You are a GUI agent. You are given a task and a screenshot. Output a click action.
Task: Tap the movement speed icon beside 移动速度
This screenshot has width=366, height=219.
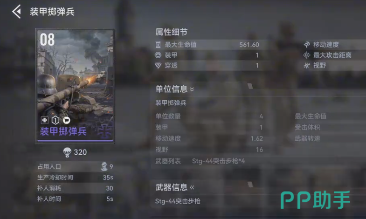(307, 44)
